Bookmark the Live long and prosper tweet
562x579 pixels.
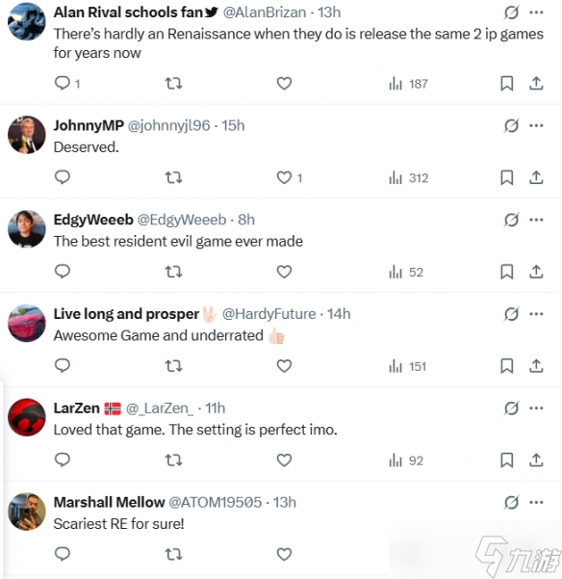pyautogui.click(x=507, y=366)
